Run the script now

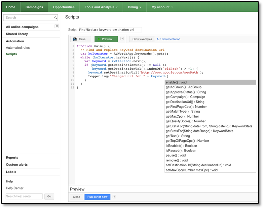point(97,197)
